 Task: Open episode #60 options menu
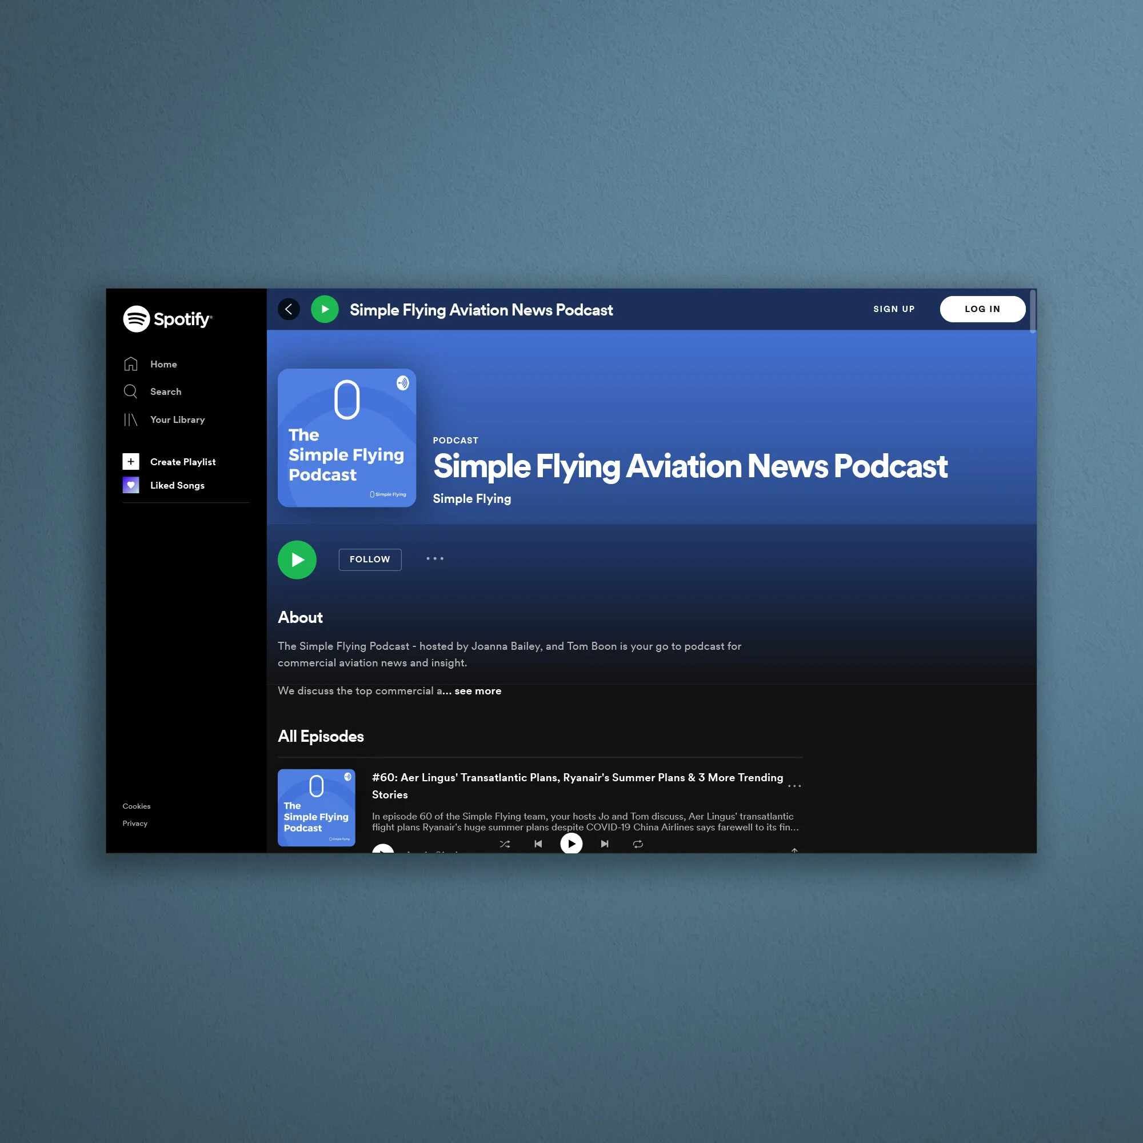coord(794,786)
